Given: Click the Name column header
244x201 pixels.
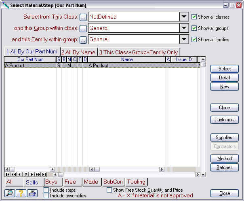Looking at the screenshot, I should point(127,59).
